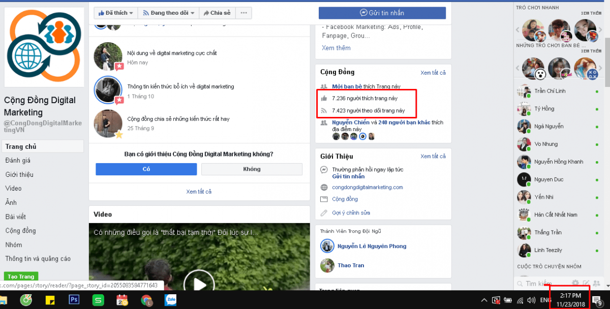The height and width of the screenshot is (309, 610).
Task: Open Giới thiệu in left page menu
Action: [19, 174]
